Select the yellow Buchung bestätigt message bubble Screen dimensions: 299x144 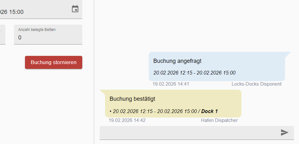pos(173,104)
